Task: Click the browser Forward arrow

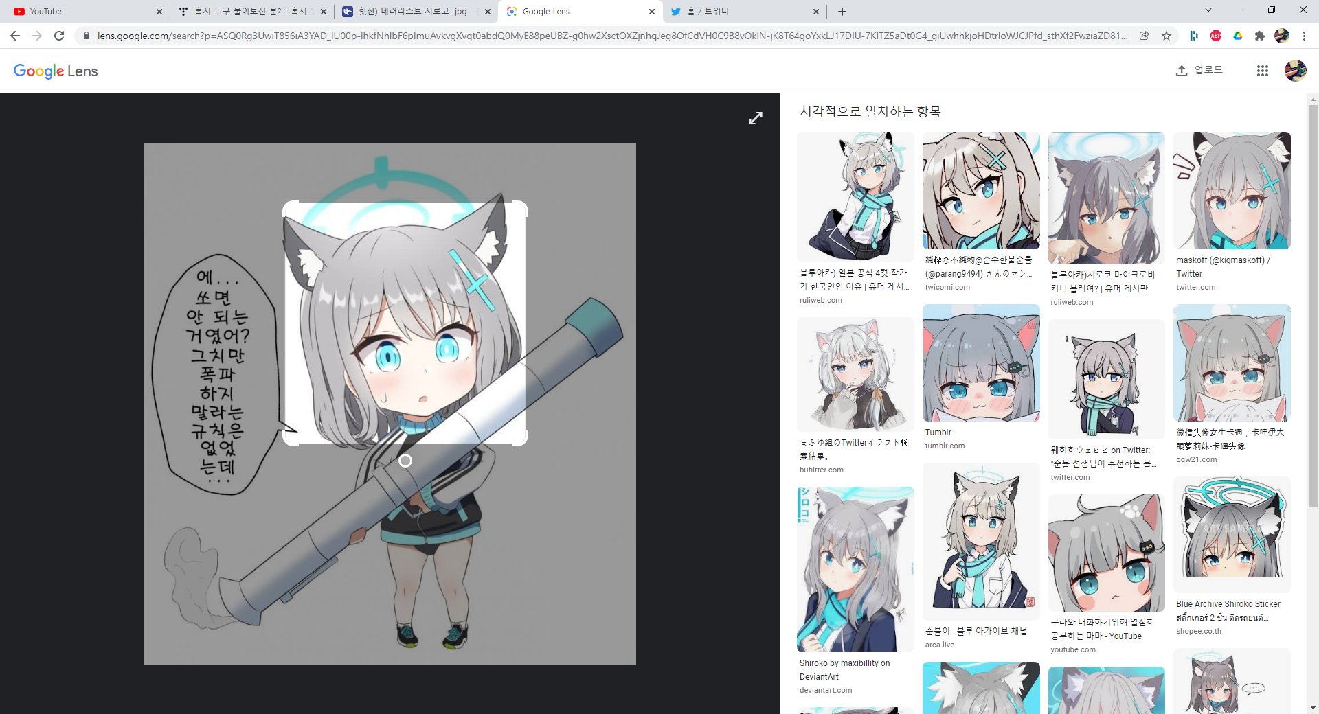Action: point(37,36)
